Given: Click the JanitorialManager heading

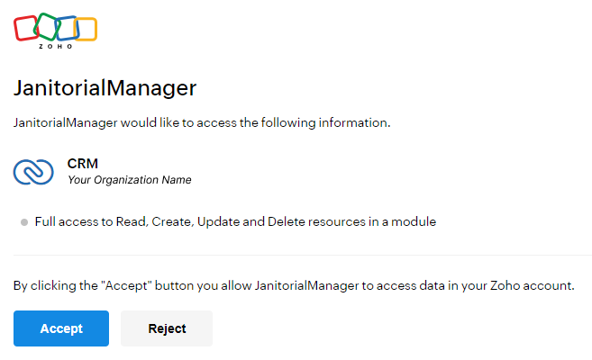Looking at the screenshot, I should 105,88.
